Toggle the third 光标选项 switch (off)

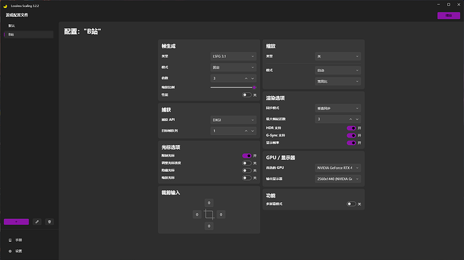[247, 171]
